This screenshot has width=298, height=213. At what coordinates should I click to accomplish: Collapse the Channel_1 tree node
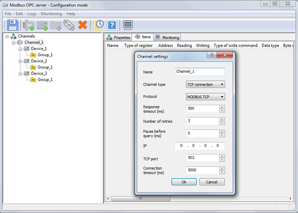14,43
